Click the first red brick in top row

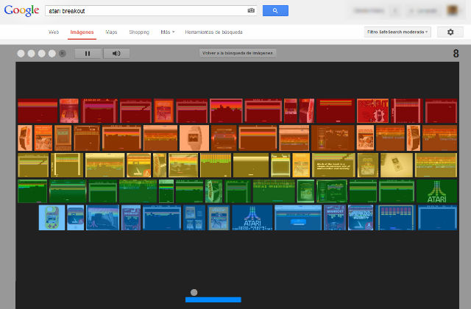point(38,111)
